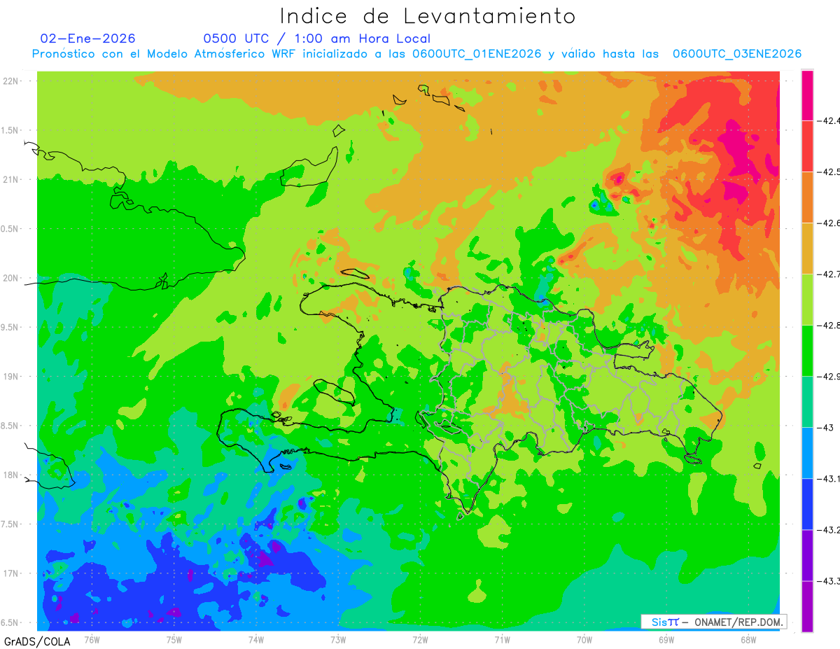Select the '7.5N' latitude label
This screenshot has width=840, height=649.
10,524
